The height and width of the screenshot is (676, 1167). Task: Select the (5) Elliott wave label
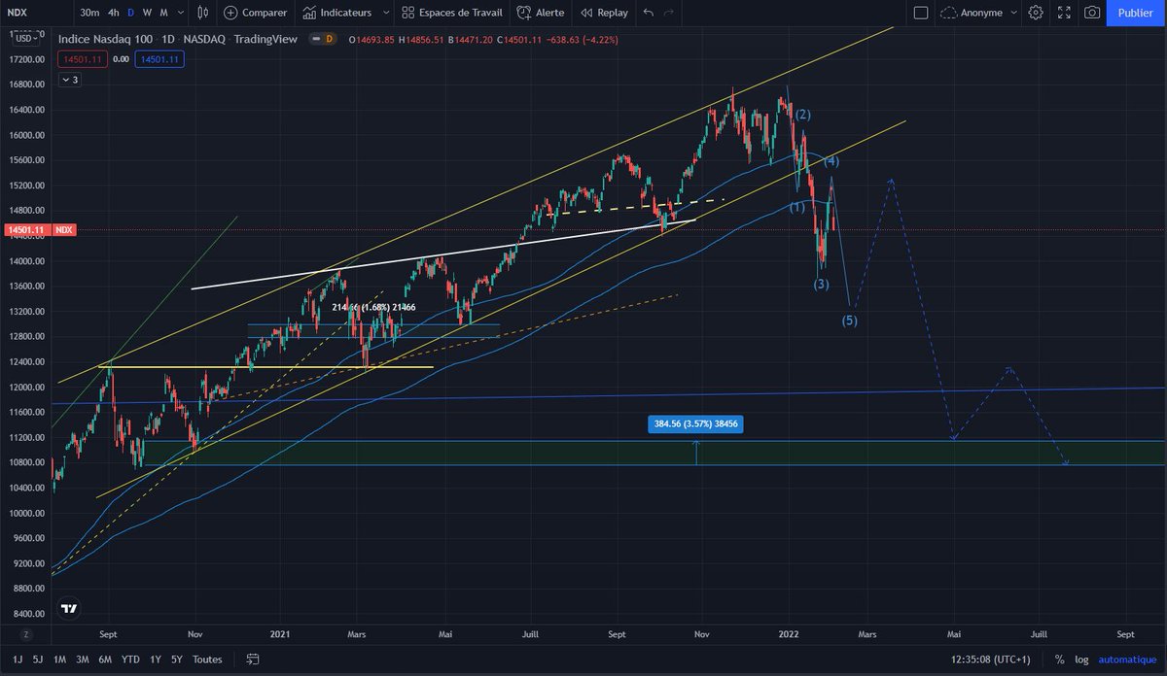849,321
